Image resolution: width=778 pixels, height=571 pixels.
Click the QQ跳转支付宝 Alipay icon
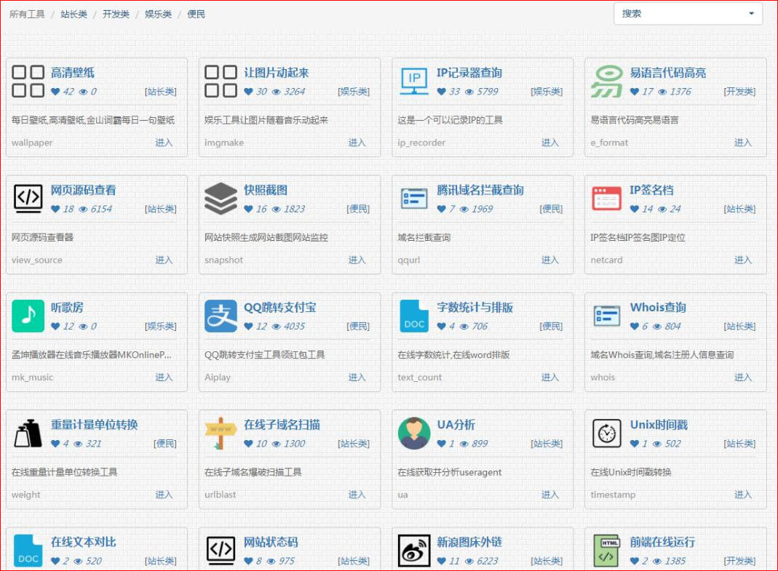[x=221, y=316]
